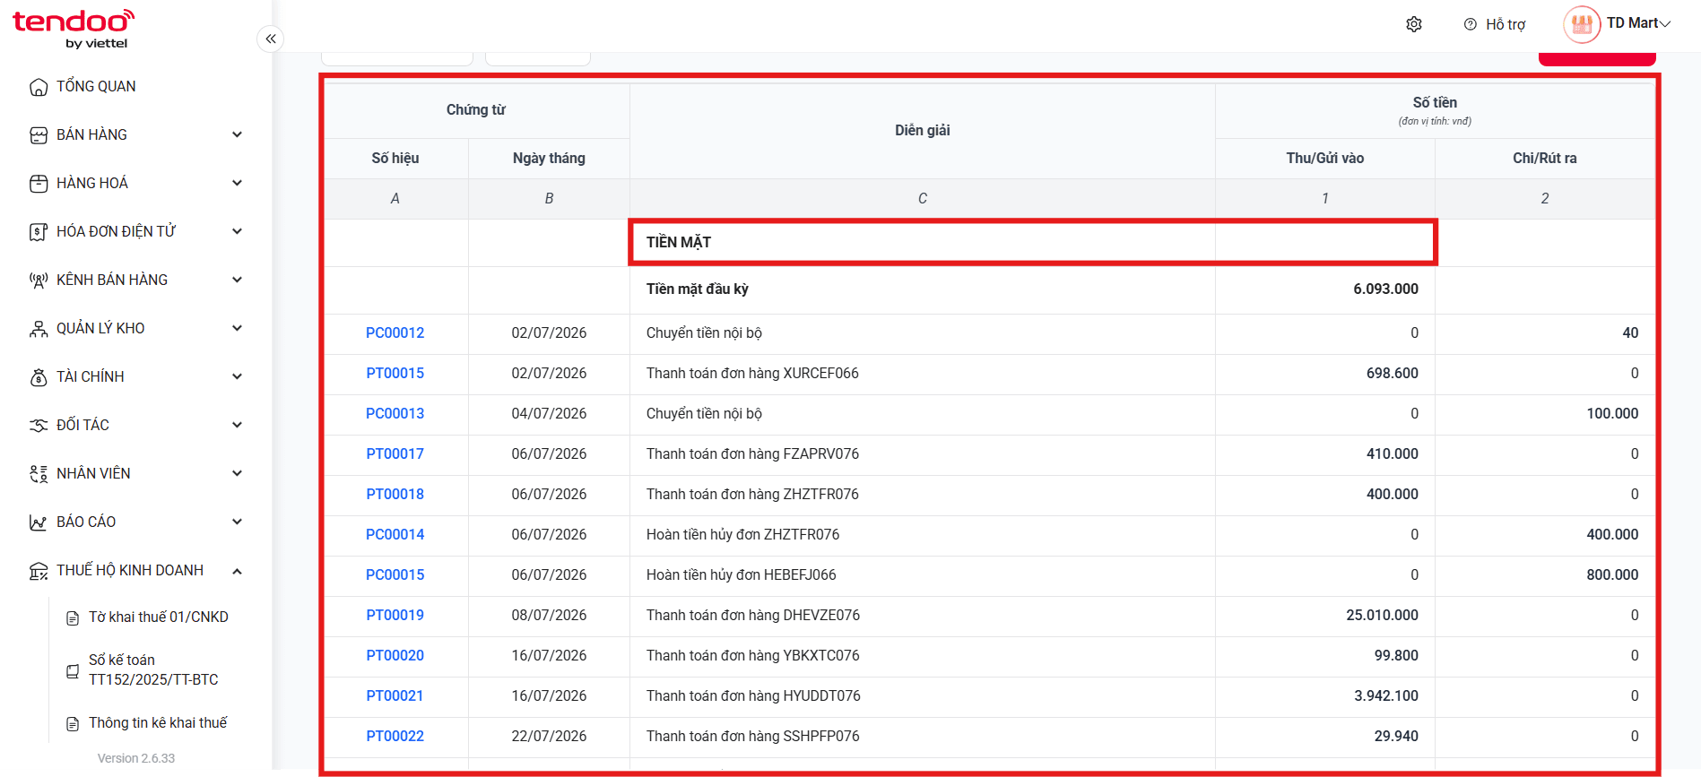Open TD Mart store avatar icon
1701x777 pixels.
click(1582, 24)
